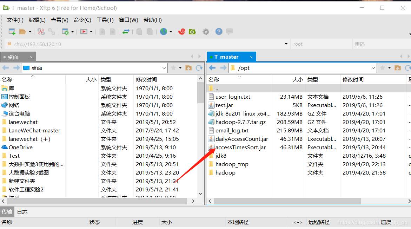Expand the play icon dropdown arrow
Viewport: 411px width, 229px height.
tap(91, 32)
